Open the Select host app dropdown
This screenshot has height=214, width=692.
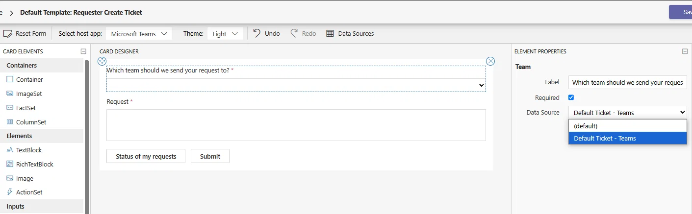coord(139,34)
